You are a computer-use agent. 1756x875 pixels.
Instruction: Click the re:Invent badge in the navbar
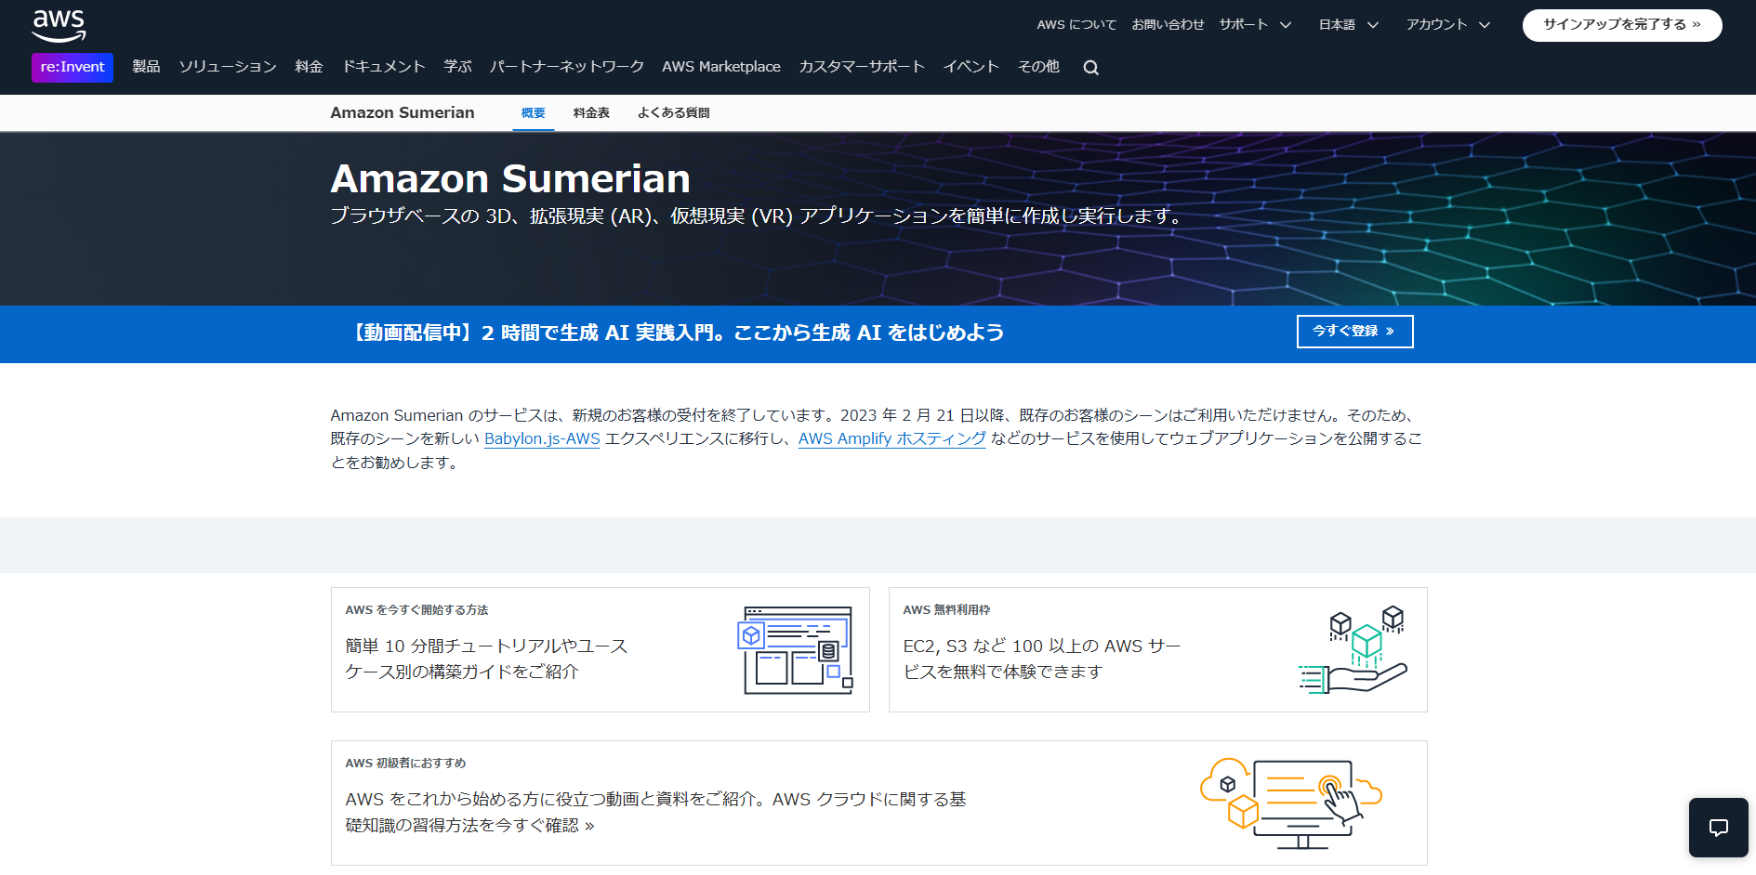[x=72, y=67]
